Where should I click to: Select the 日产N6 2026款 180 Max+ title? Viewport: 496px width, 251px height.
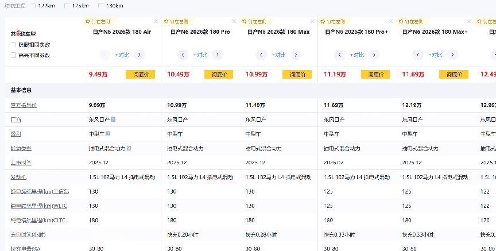435,32
